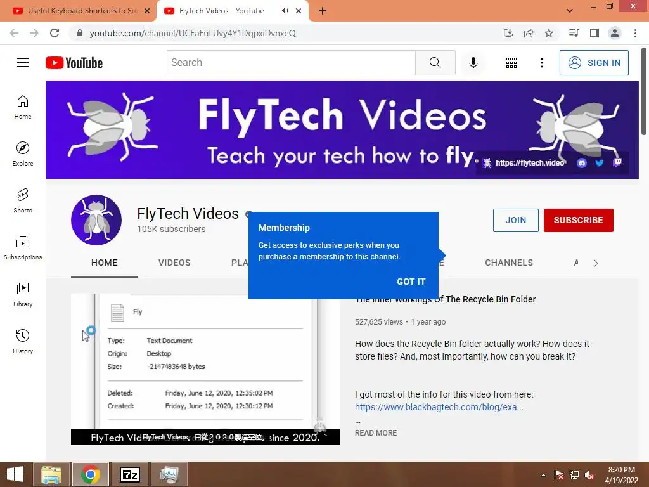Activate voice search microphone

(x=473, y=63)
